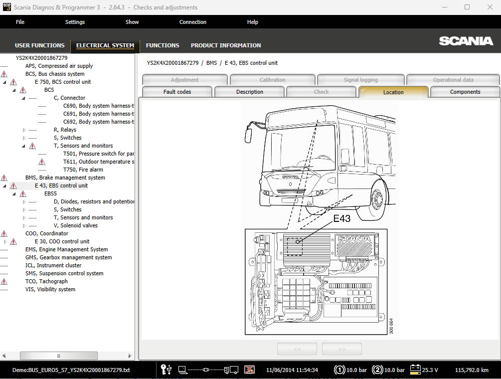Image resolution: width=501 pixels, height=379 pixels.
Task: Expand S, Switches under EBS5
Action: click(x=24, y=210)
